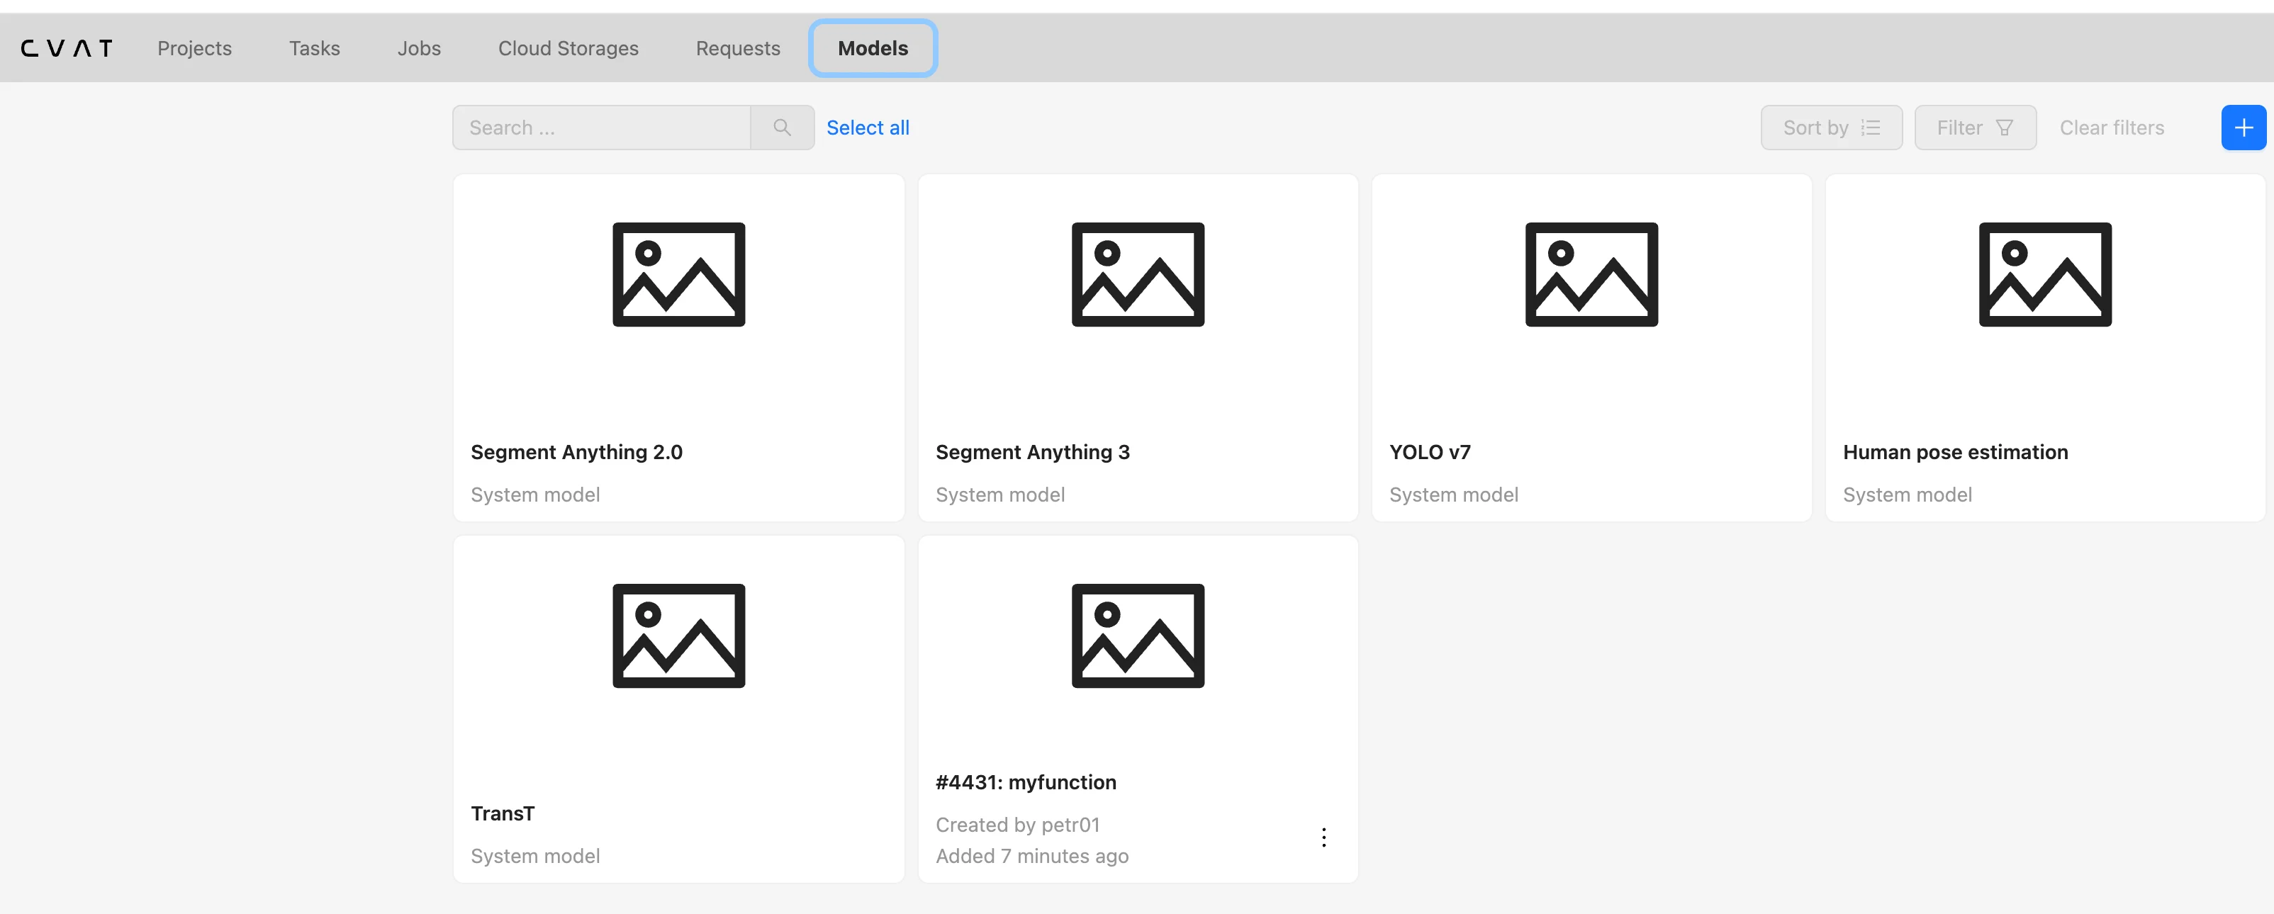Click the YOLO v7 title
The width and height of the screenshot is (2274, 914).
(x=1430, y=453)
